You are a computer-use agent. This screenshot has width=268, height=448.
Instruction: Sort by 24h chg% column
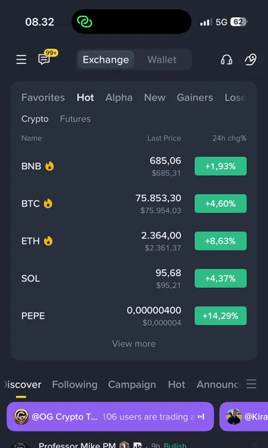pos(229,138)
